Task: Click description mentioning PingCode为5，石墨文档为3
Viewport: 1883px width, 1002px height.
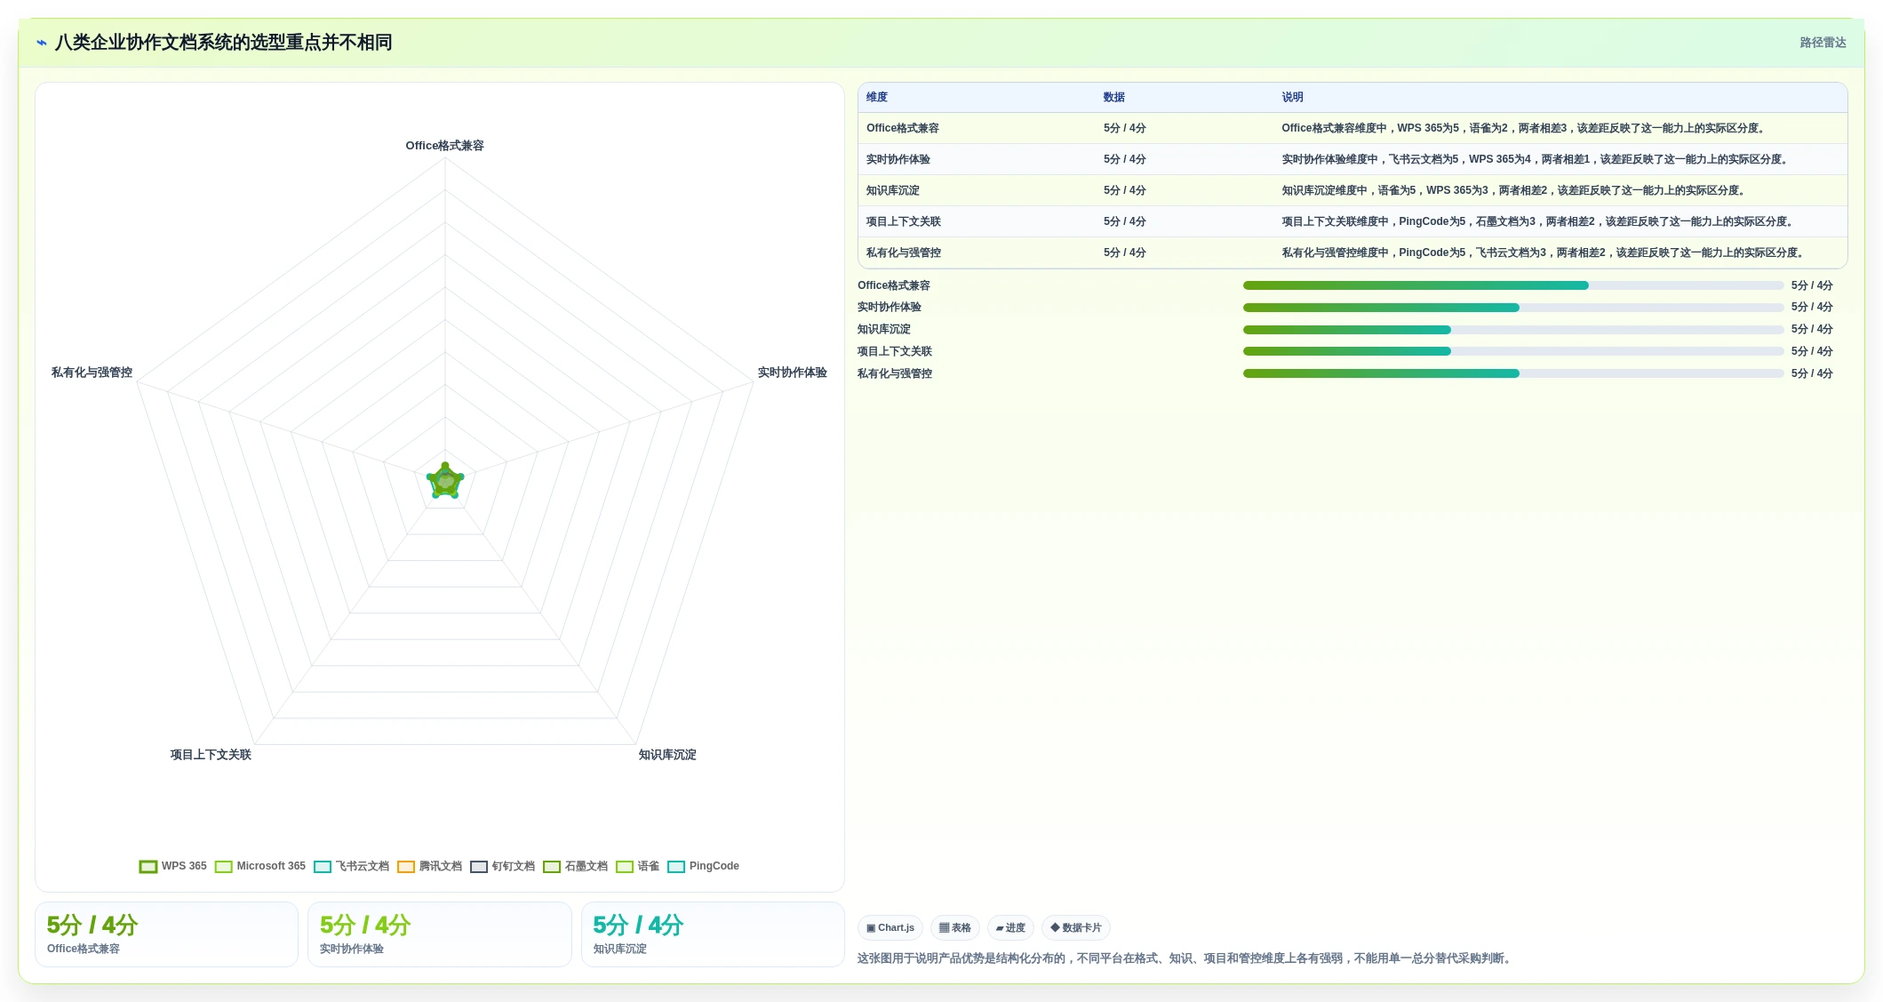Action: [1539, 221]
